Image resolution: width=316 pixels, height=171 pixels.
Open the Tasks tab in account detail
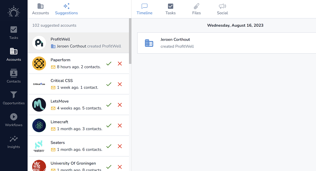tap(171, 9)
